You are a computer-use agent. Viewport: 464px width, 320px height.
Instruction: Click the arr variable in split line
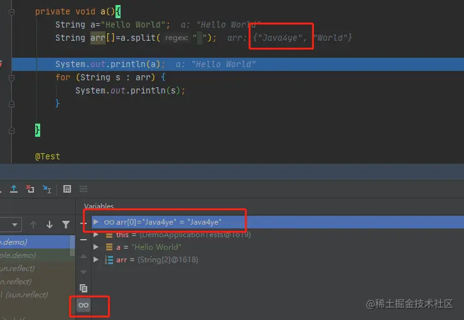pos(98,38)
